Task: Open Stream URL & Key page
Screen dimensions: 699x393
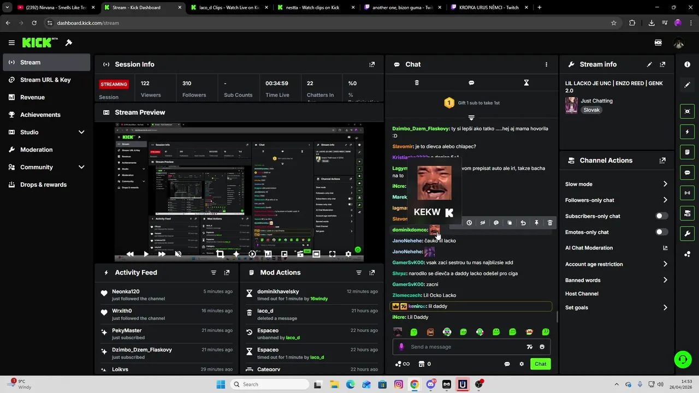Action: pos(46,80)
